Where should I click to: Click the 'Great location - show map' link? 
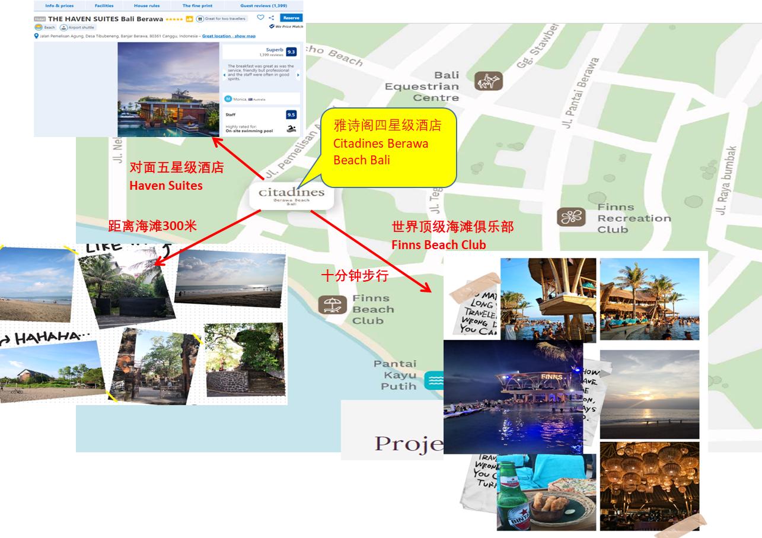228,36
